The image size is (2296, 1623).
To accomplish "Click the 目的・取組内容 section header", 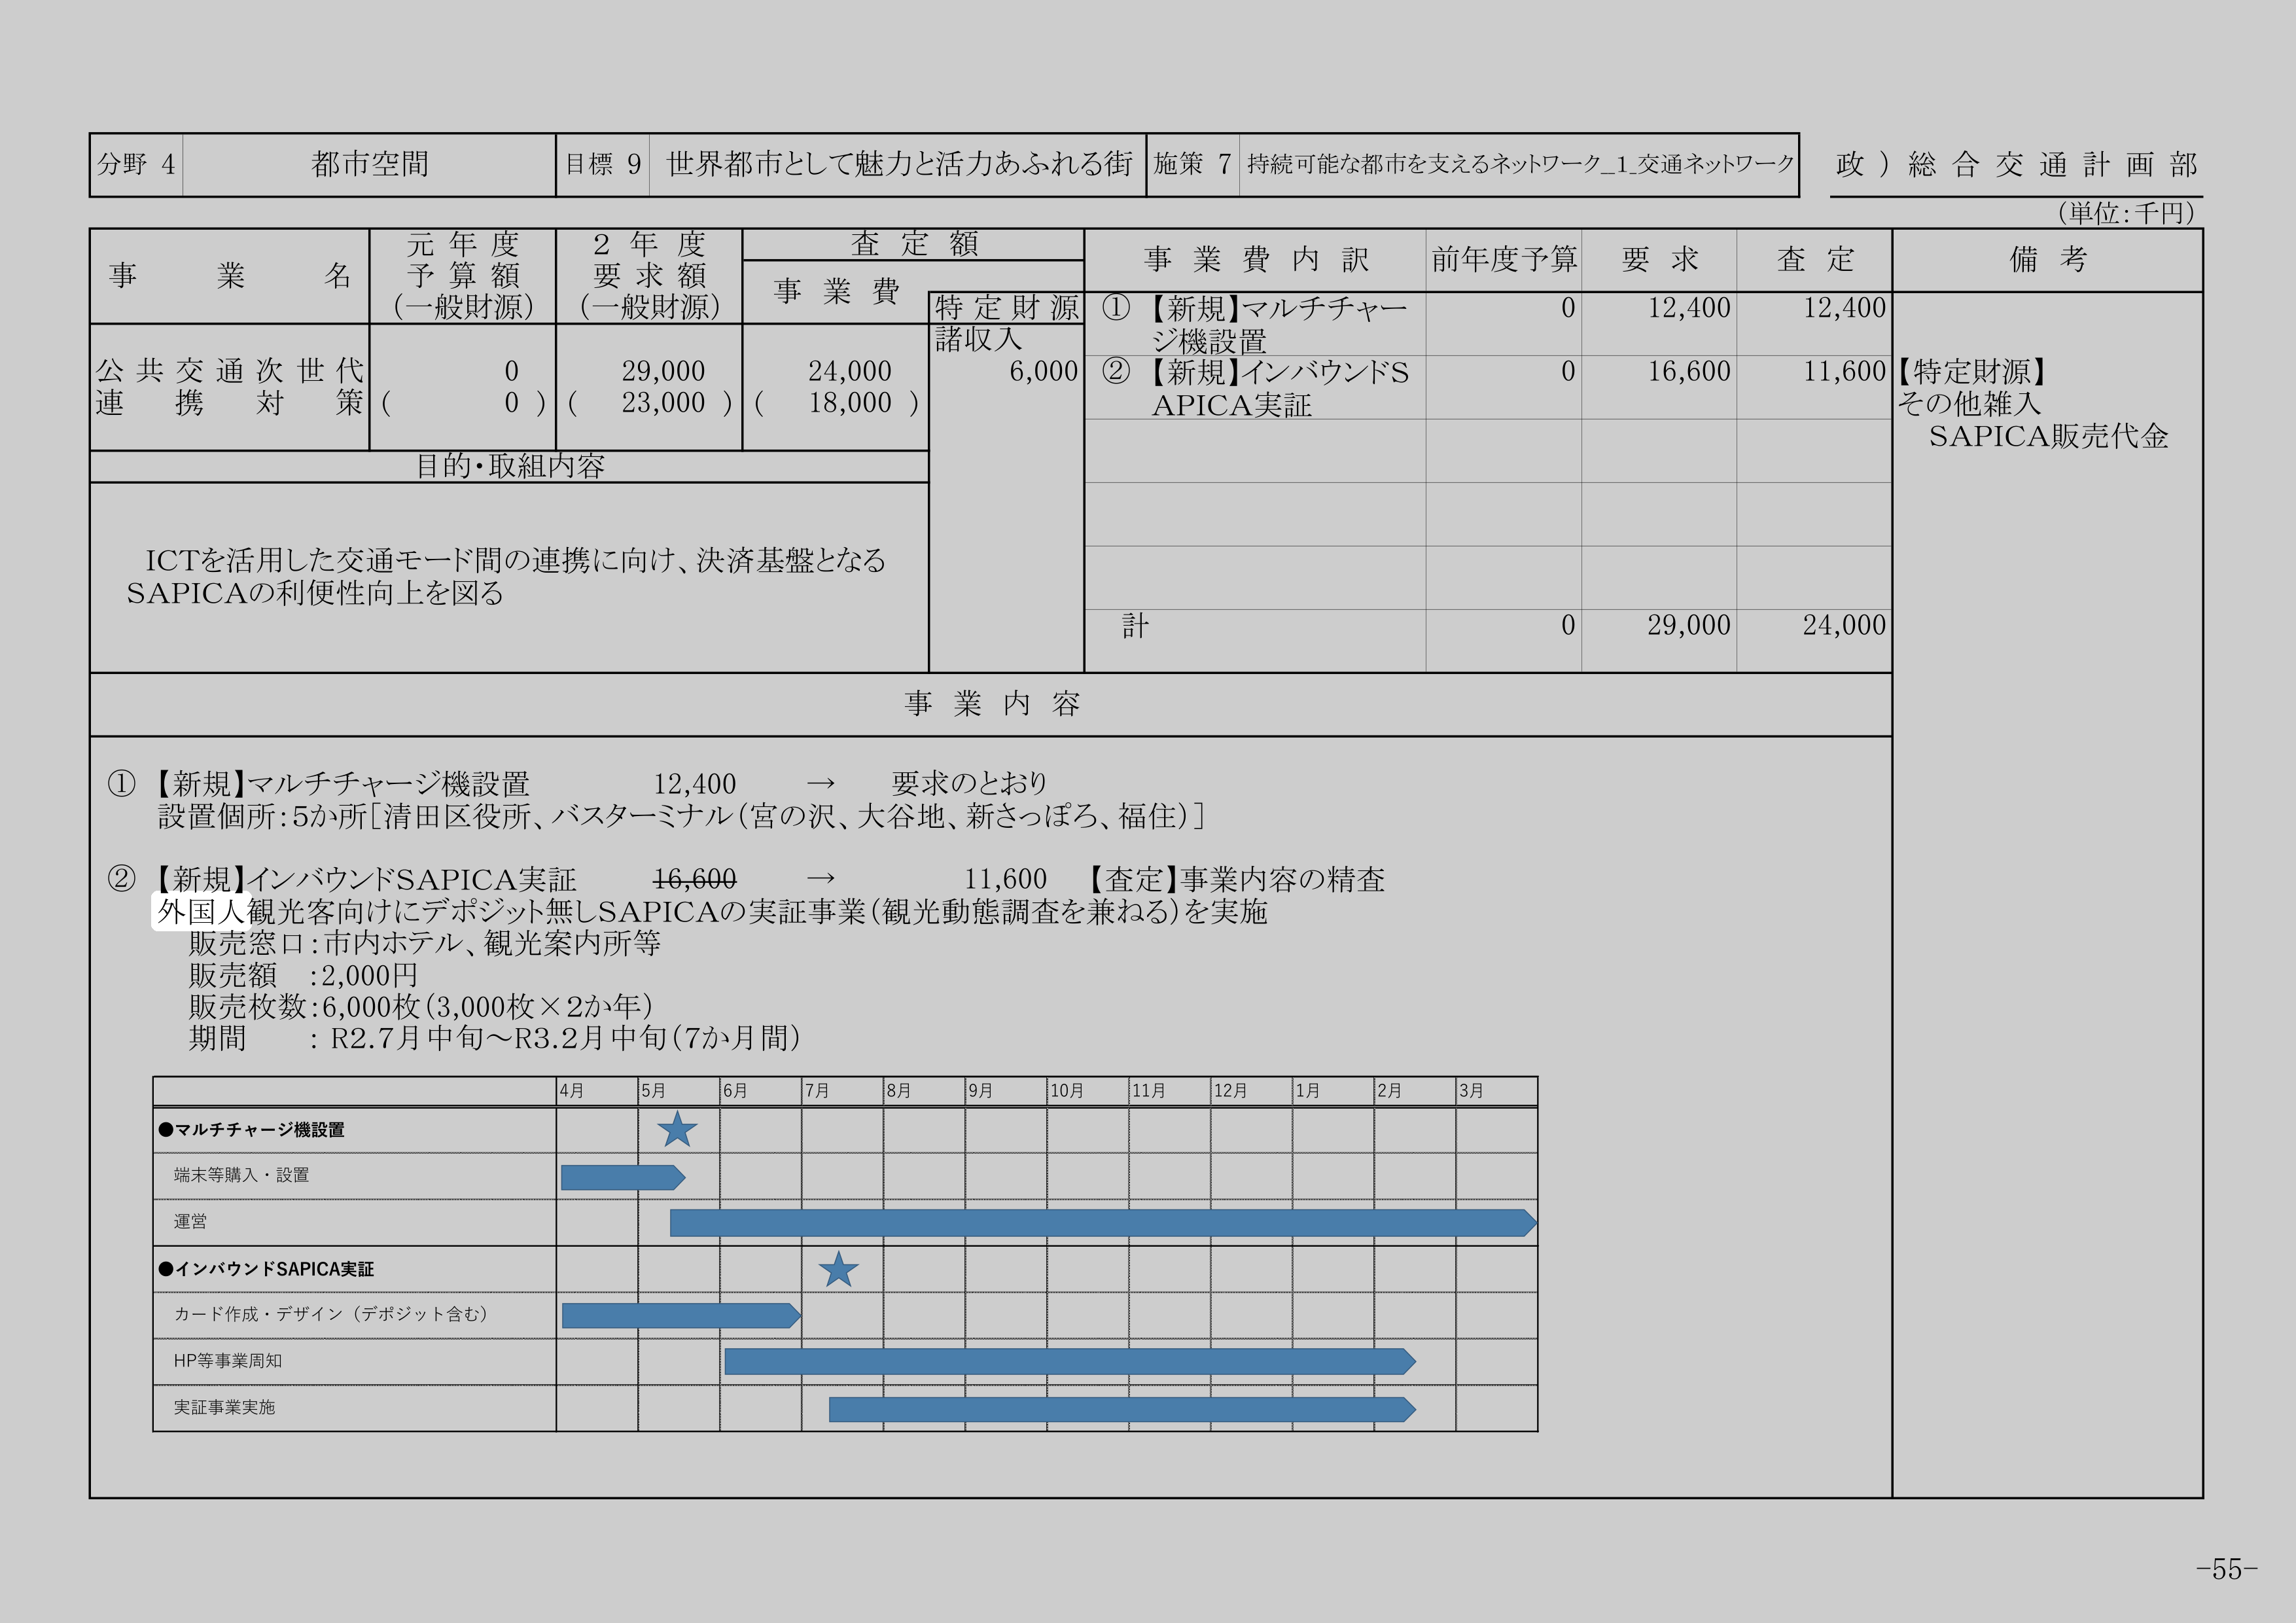I will click(x=510, y=466).
